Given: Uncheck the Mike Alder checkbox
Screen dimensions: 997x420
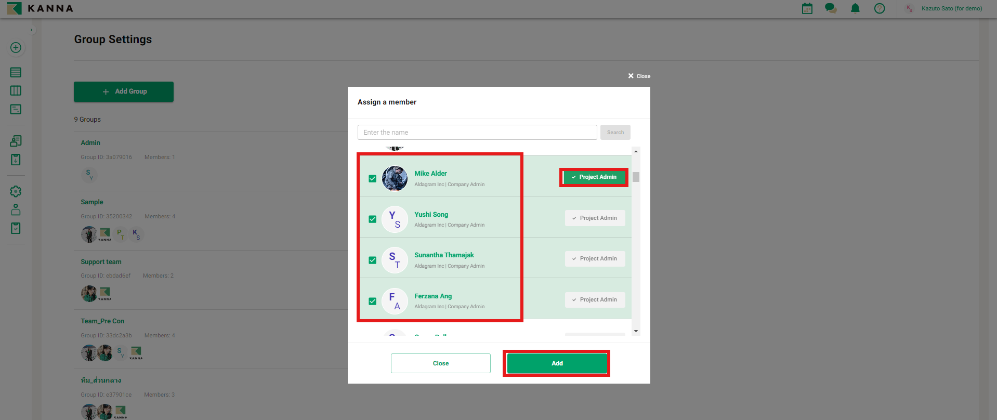Looking at the screenshot, I should [372, 179].
